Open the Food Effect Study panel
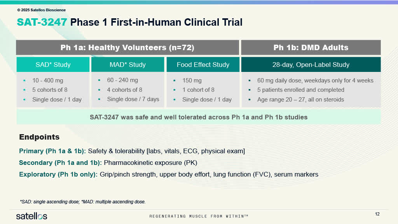This screenshot has width=398, height=224. click(203, 65)
